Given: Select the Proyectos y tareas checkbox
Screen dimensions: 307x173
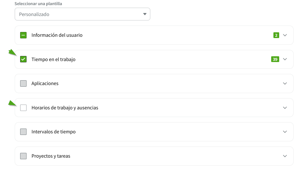Looking at the screenshot, I should pos(23,156).
